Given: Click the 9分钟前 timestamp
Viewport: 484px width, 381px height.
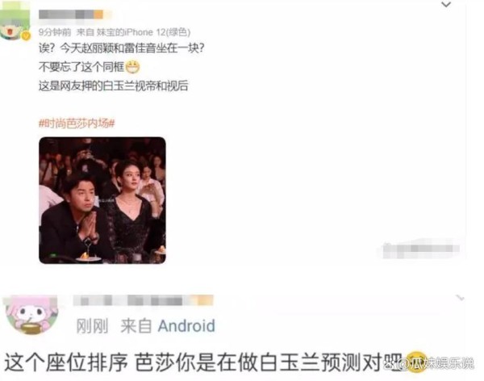Looking at the screenshot, I should (55, 32).
